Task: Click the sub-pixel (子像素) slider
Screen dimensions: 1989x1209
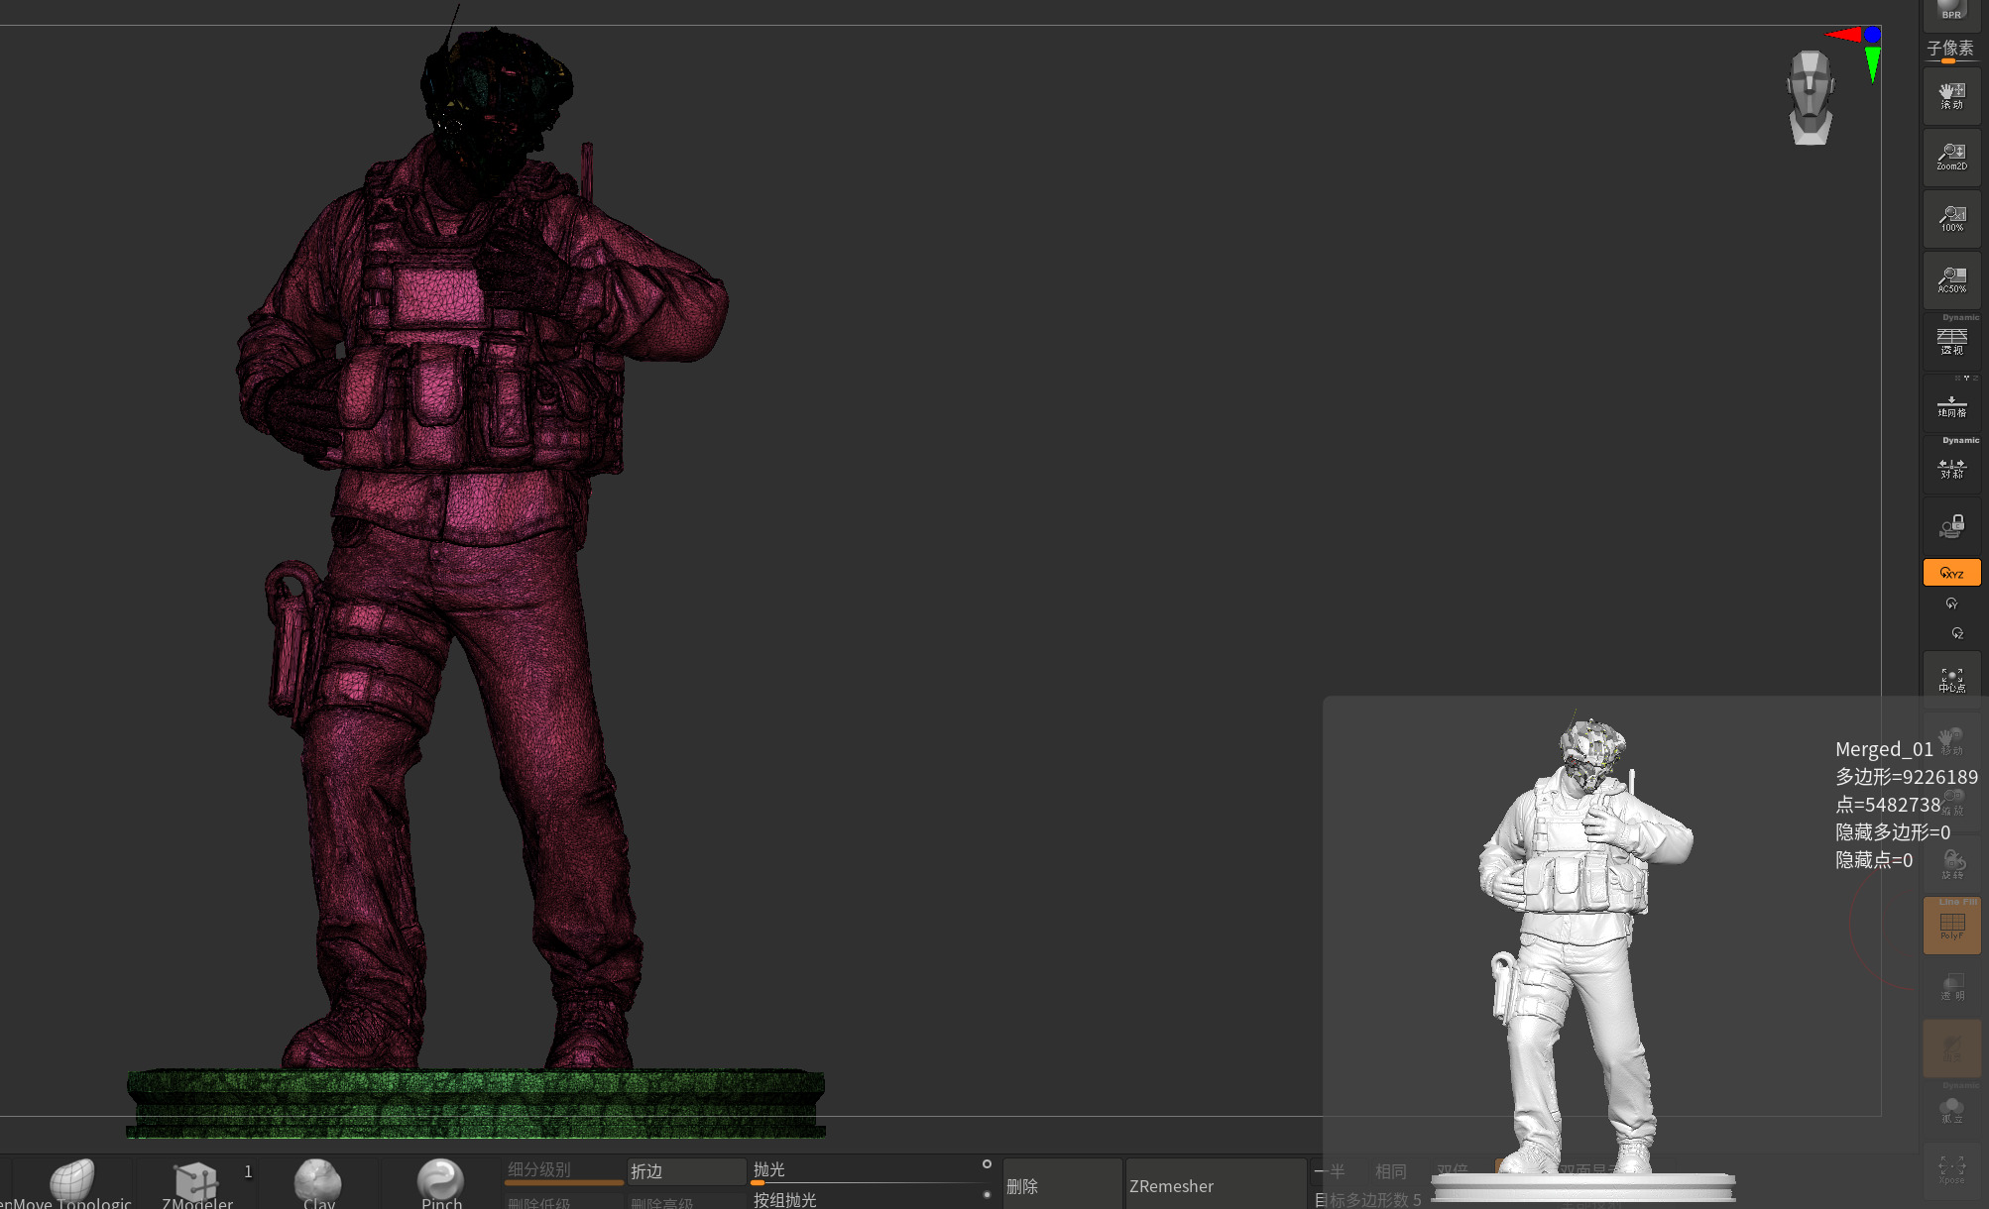Action: tap(1950, 51)
